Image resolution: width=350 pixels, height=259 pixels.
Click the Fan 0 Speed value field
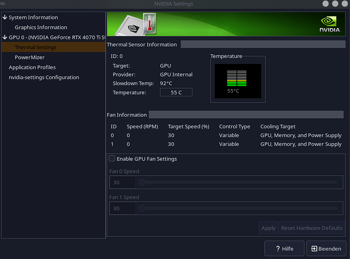point(122,182)
